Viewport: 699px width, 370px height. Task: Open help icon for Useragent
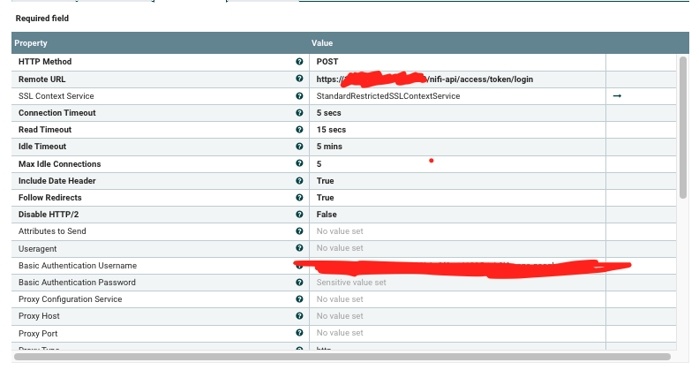tap(299, 248)
